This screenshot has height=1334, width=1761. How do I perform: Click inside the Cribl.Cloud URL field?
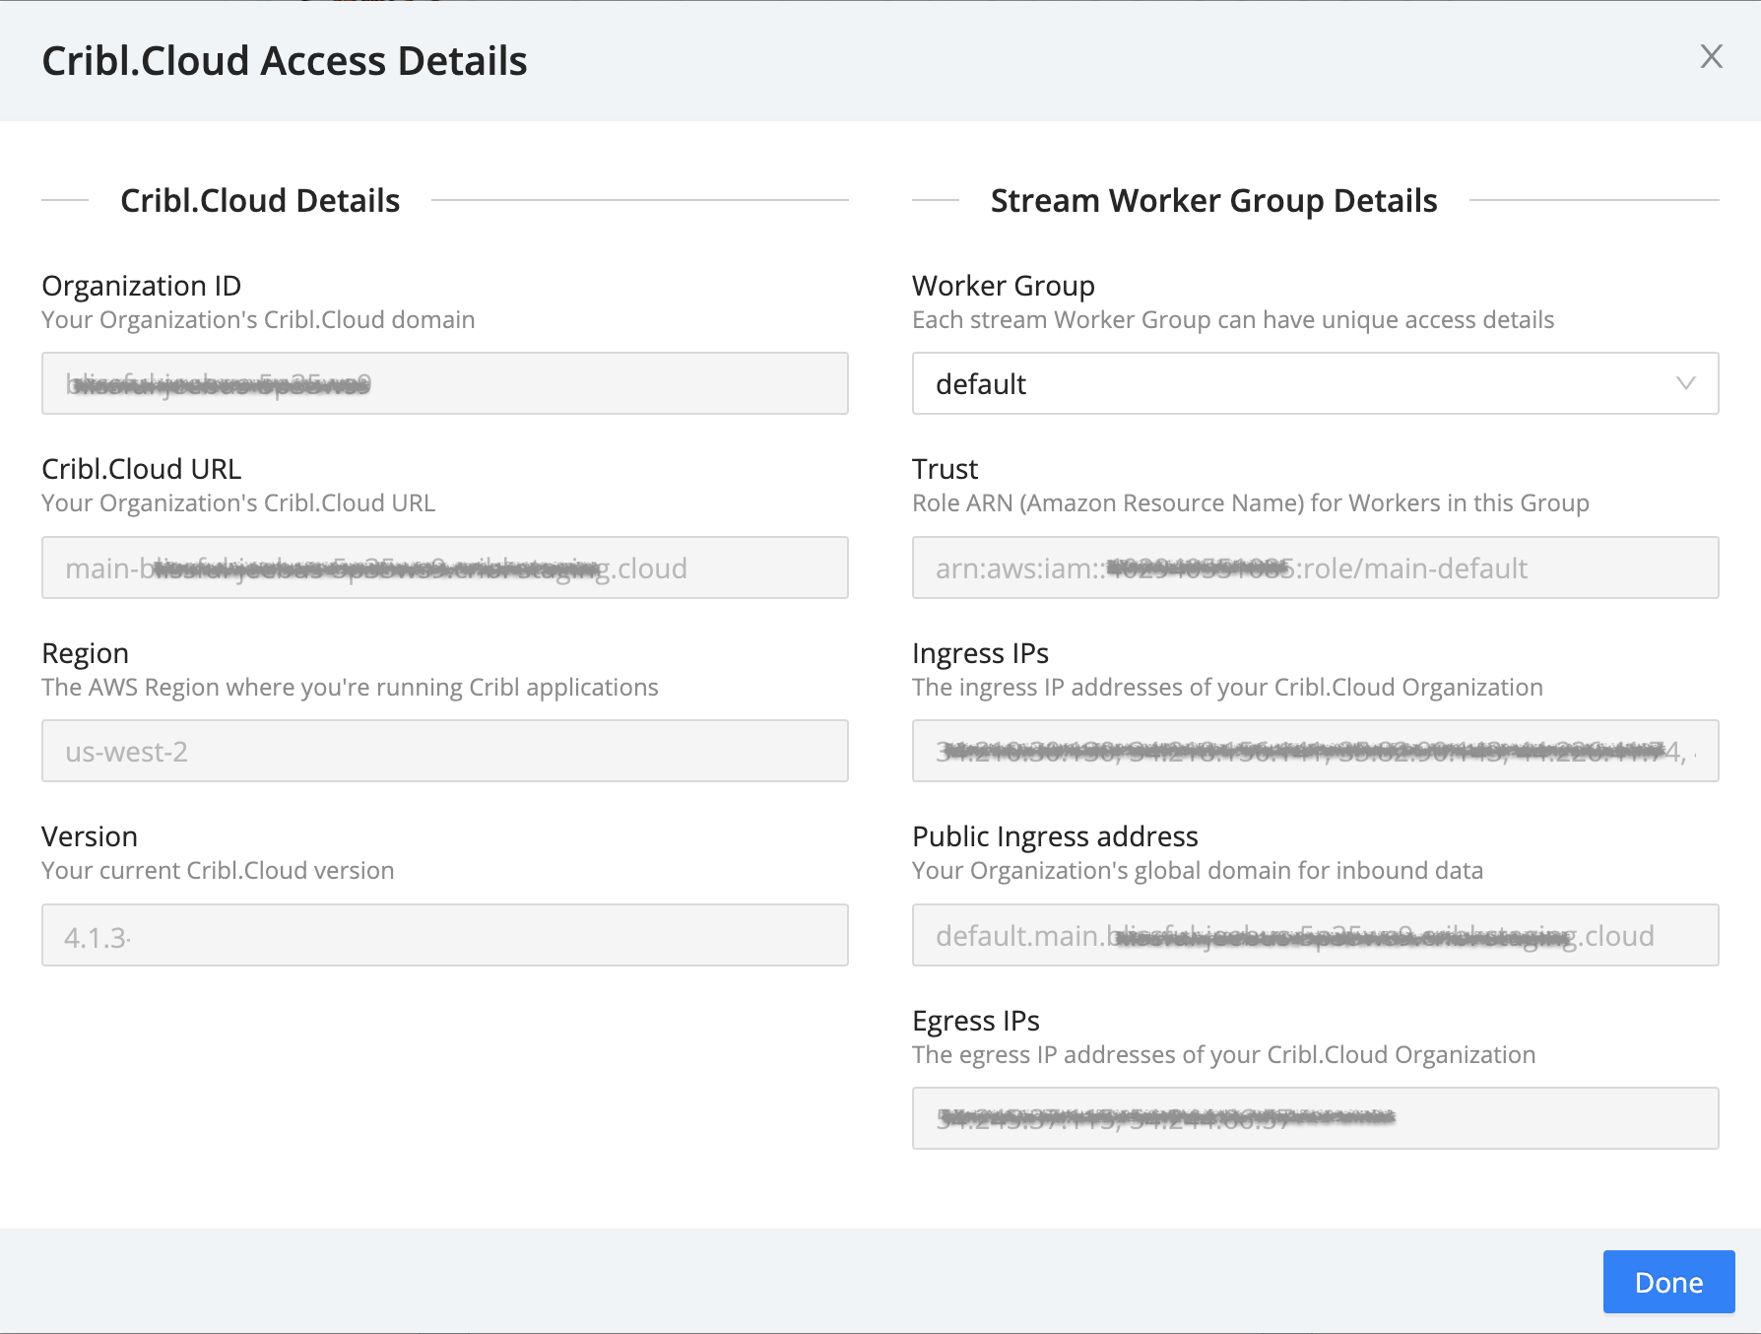(x=444, y=567)
